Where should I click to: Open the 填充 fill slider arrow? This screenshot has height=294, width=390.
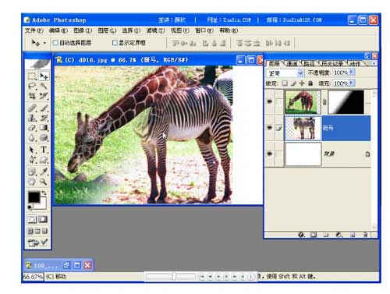click(x=352, y=83)
